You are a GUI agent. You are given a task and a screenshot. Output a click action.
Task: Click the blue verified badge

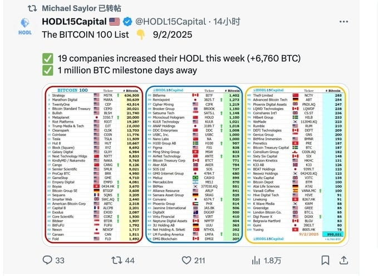click(127, 22)
